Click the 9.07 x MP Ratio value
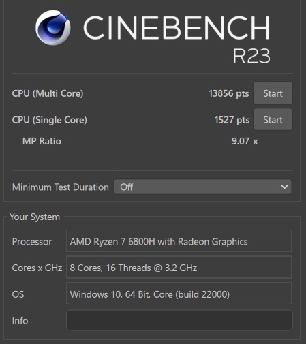 [x=245, y=141]
